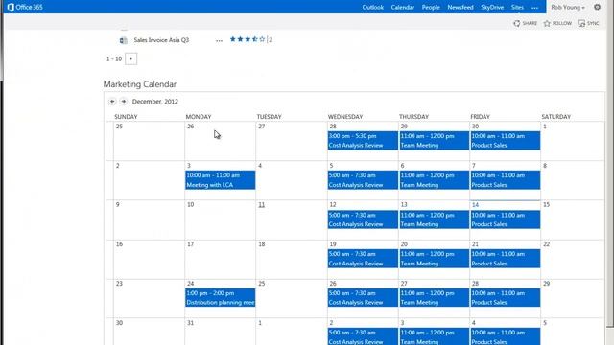Screen dimensions: 614x345
Task: Click the December, 2012 month label
Action: [155, 102]
